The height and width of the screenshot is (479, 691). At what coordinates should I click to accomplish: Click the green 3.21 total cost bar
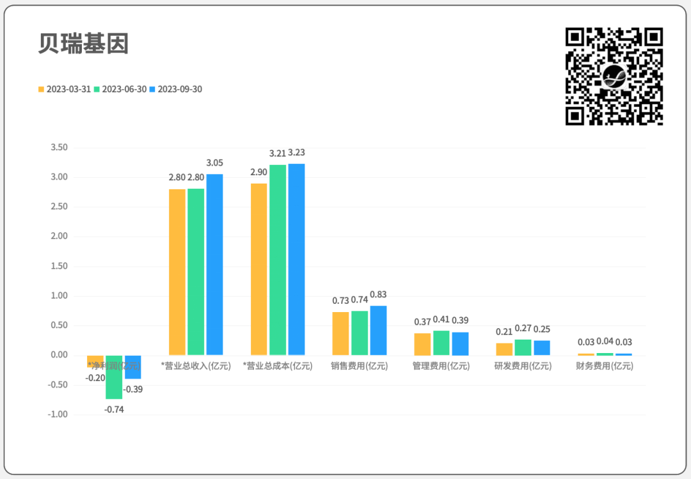(x=278, y=260)
